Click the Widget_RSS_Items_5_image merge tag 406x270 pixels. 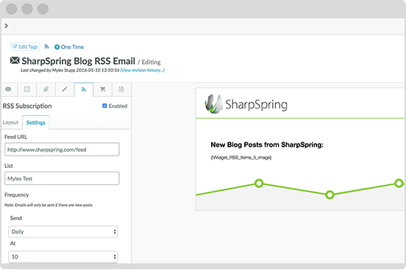tap(241, 158)
